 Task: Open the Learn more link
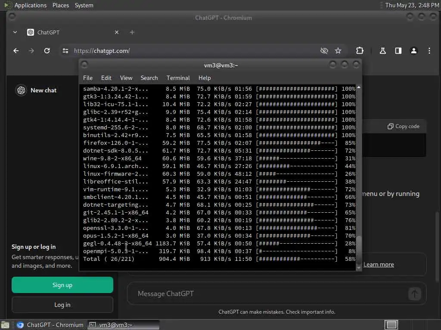[x=379, y=264]
